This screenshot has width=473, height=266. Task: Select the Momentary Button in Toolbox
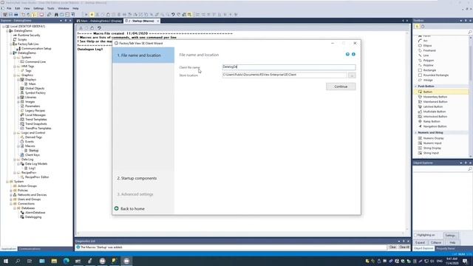pyautogui.click(x=435, y=97)
